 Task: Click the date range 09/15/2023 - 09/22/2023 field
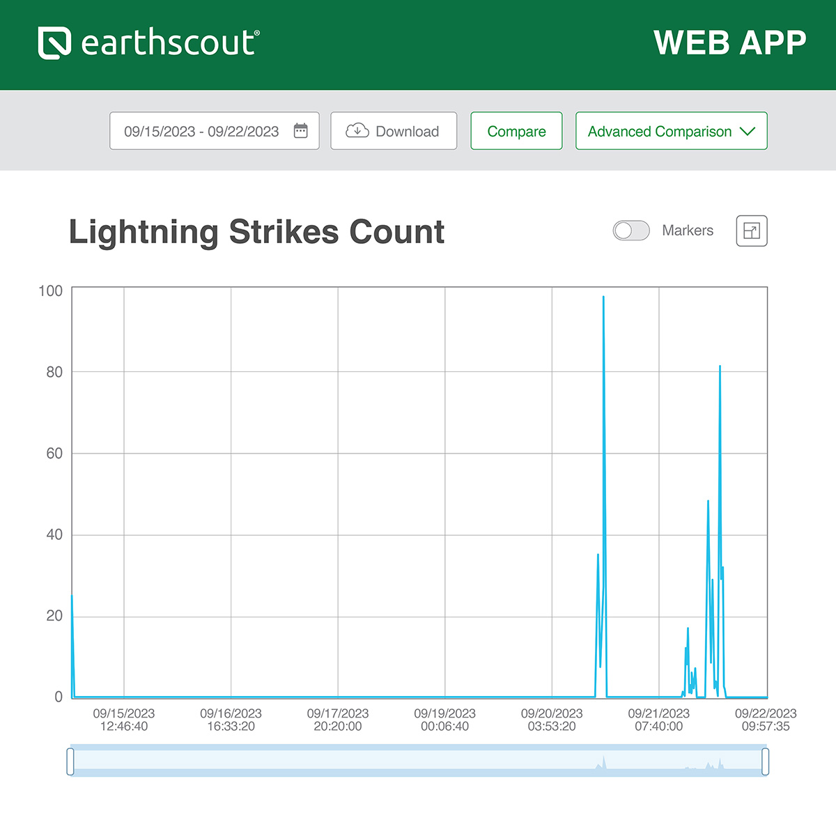201,132
